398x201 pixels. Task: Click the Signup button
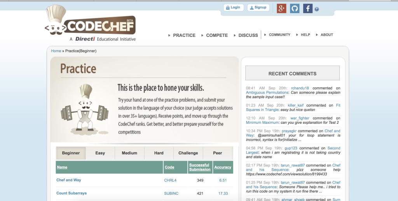[x=258, y=7]
